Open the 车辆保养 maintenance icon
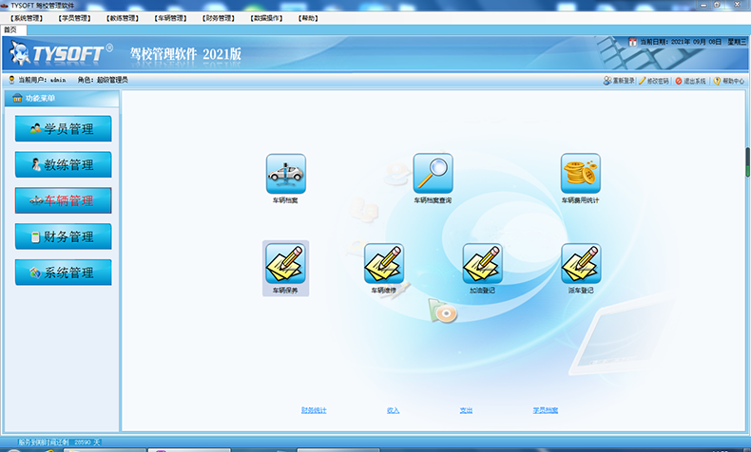The height and width of the screenshot is (452, 751). [x=285, y=263]
